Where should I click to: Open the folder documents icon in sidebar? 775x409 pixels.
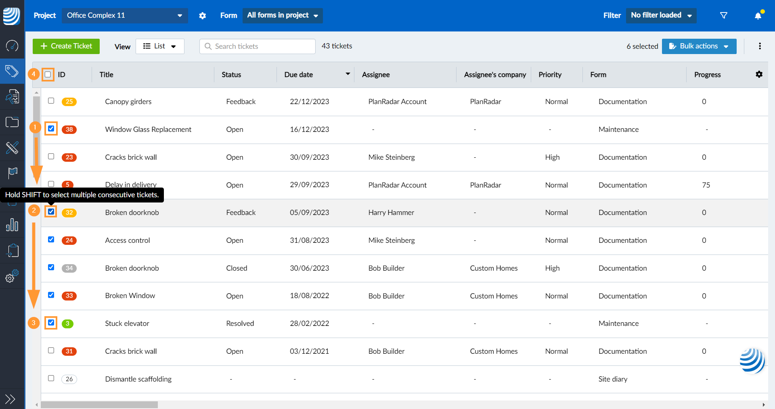click(x=12, y=122)
